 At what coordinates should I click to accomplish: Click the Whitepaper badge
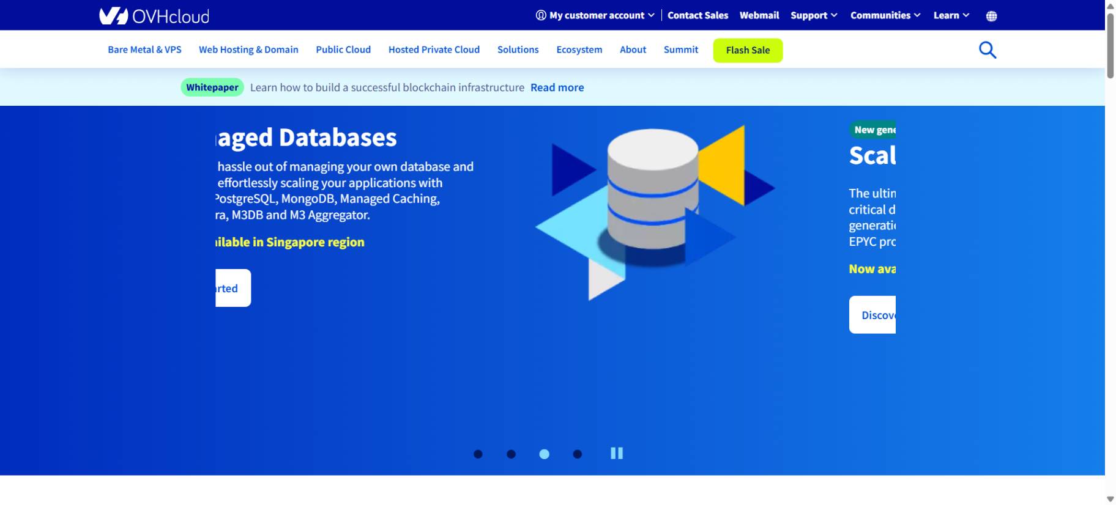pos(212,87)
